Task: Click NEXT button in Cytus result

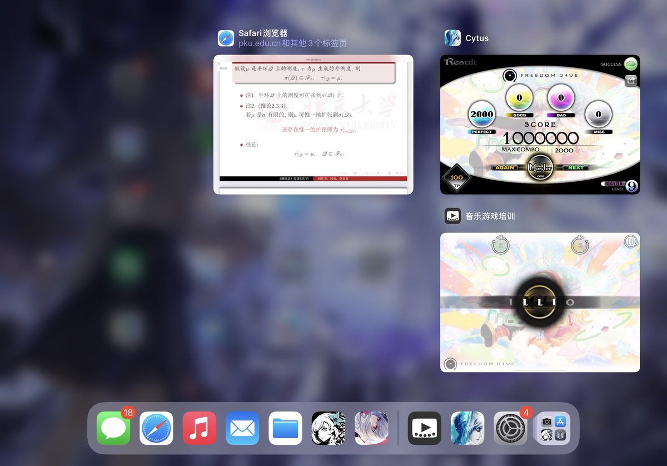Action: [576, 167]
